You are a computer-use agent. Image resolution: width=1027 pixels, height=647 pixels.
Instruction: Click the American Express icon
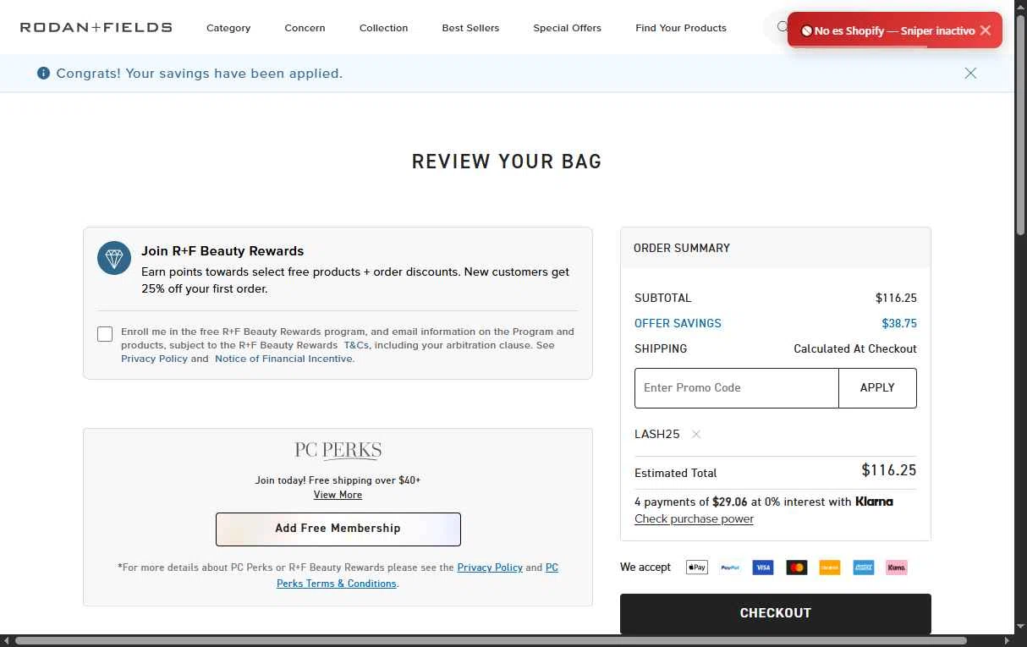click(x=864, y=567)
